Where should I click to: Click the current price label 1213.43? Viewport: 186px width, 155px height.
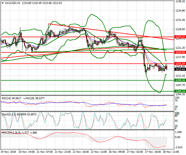coord(180,69)
